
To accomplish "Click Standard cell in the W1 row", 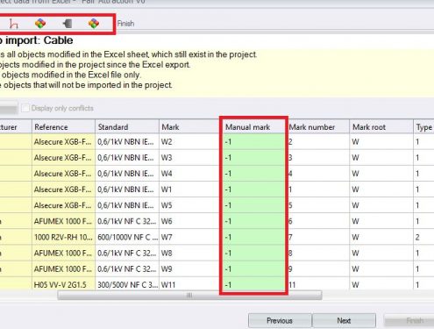I will click(x=127, y=190).
